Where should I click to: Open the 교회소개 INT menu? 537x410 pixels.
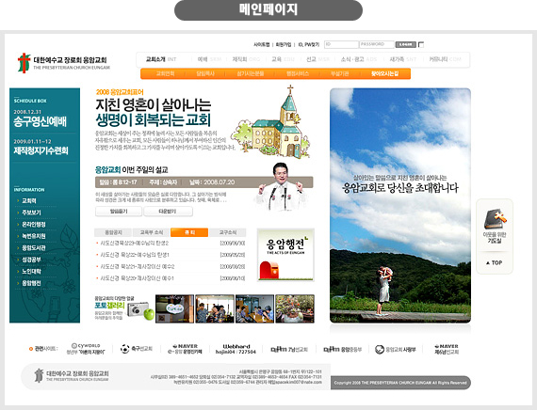coord(160,59)
